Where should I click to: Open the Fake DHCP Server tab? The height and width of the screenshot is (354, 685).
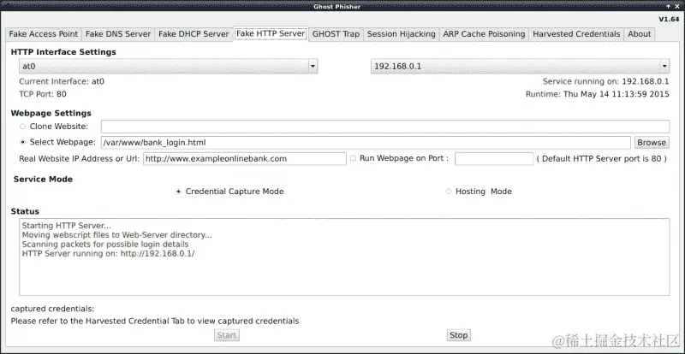click(x=194, y=34)
